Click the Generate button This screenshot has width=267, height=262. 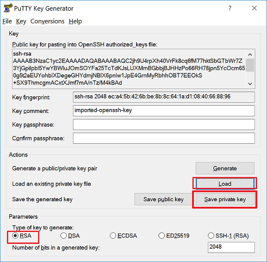[x=225, y=168]
